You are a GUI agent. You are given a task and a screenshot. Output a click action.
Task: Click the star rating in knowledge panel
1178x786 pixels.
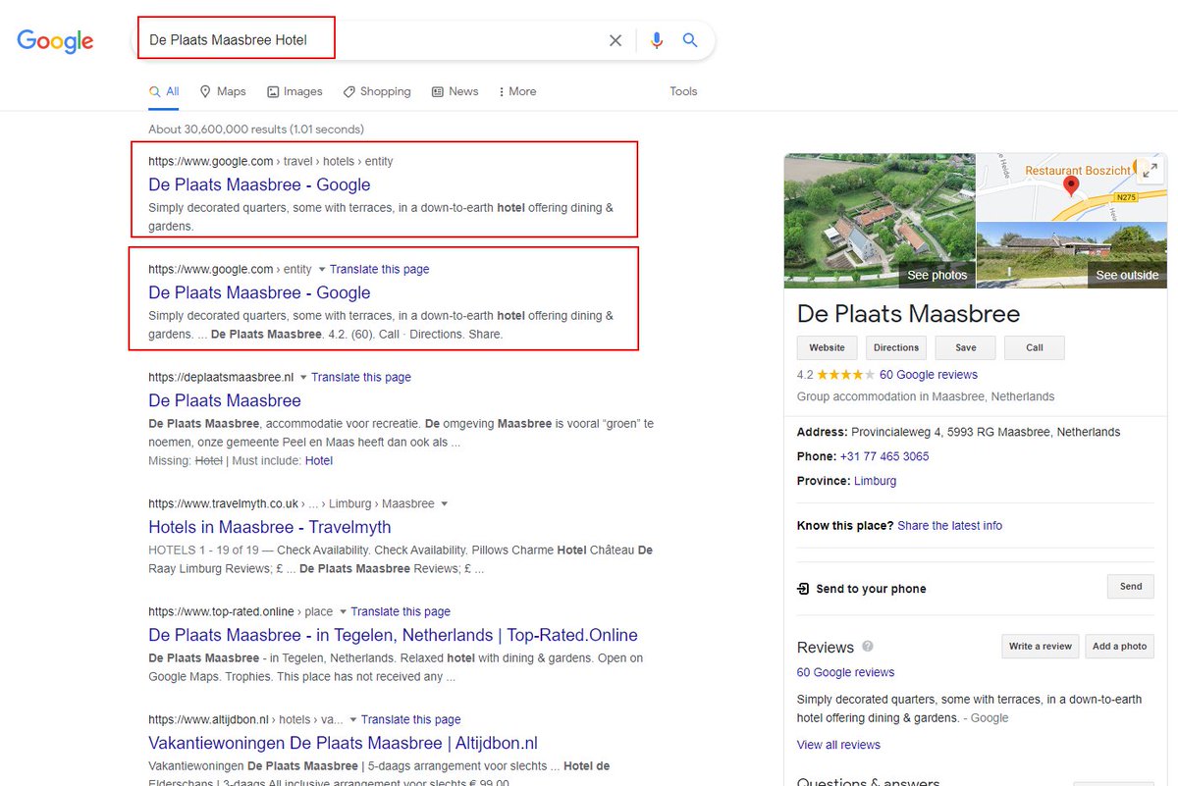coord(845,374)
